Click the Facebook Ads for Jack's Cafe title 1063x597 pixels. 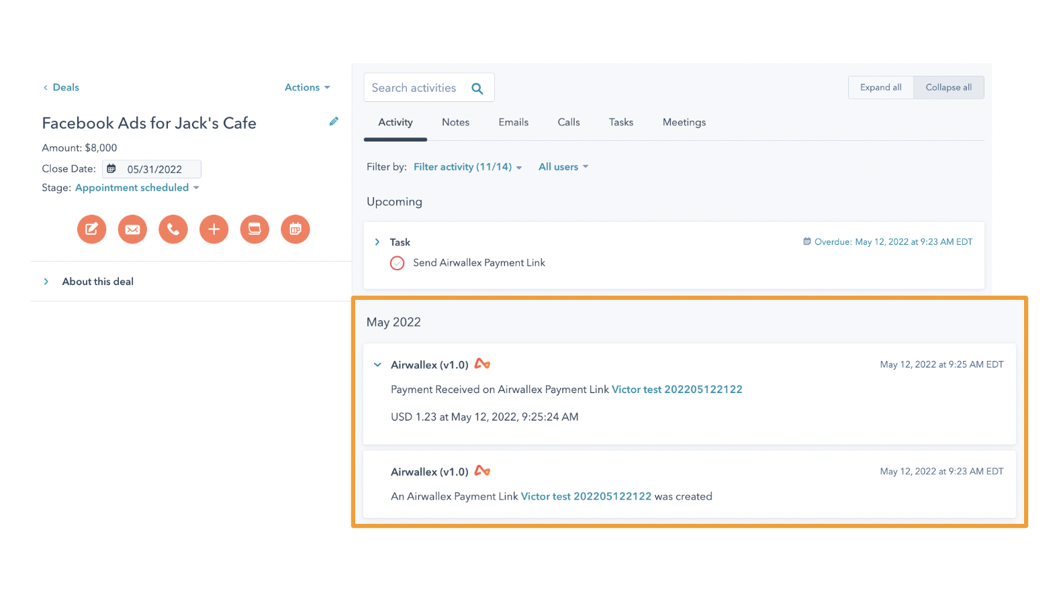click(x=149, y=123)
